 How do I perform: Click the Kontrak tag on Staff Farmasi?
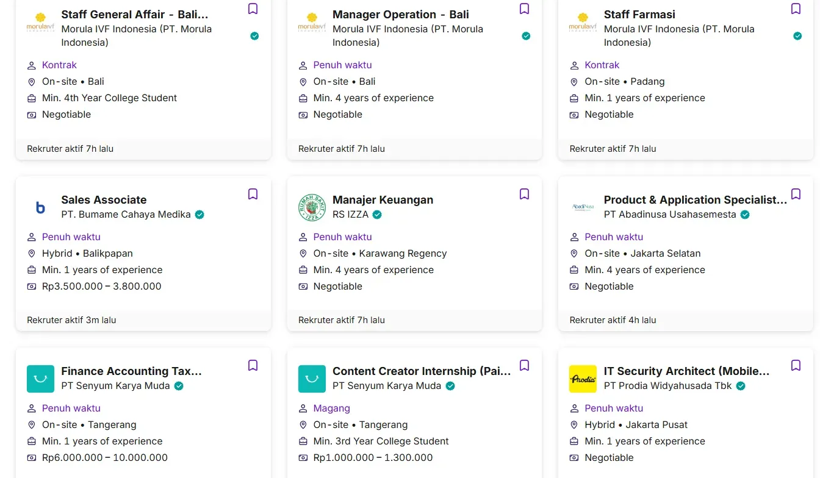click(x=602, y=65)
